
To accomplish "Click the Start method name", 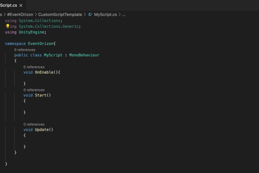I will (41, 95).
